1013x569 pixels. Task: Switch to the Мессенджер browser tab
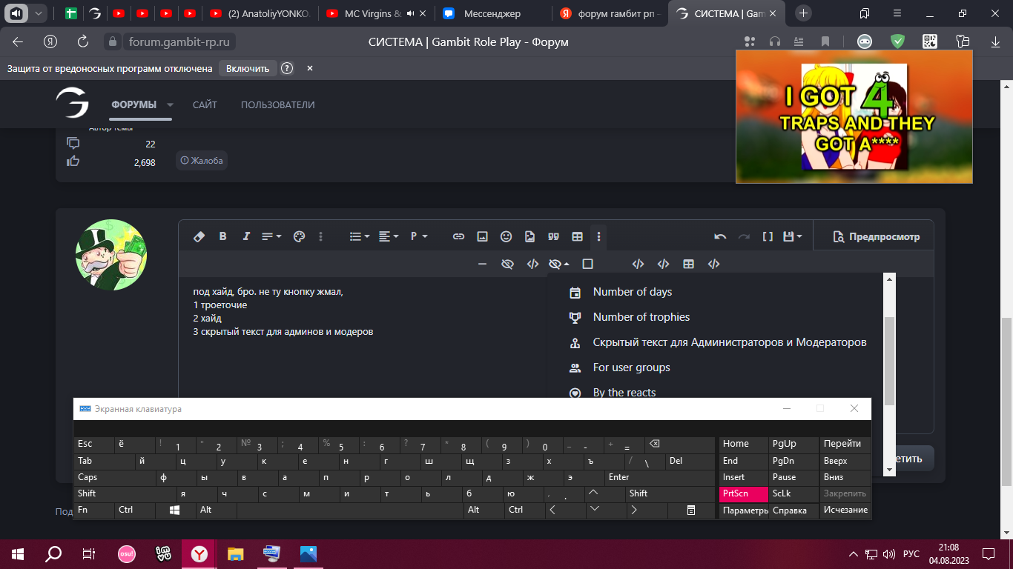(x=492, y=13)
